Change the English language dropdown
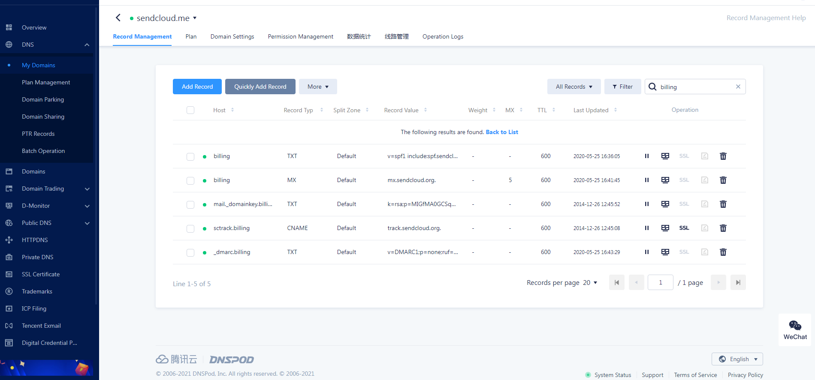Screen dimensions: 815x380 (x=737, y=359)
